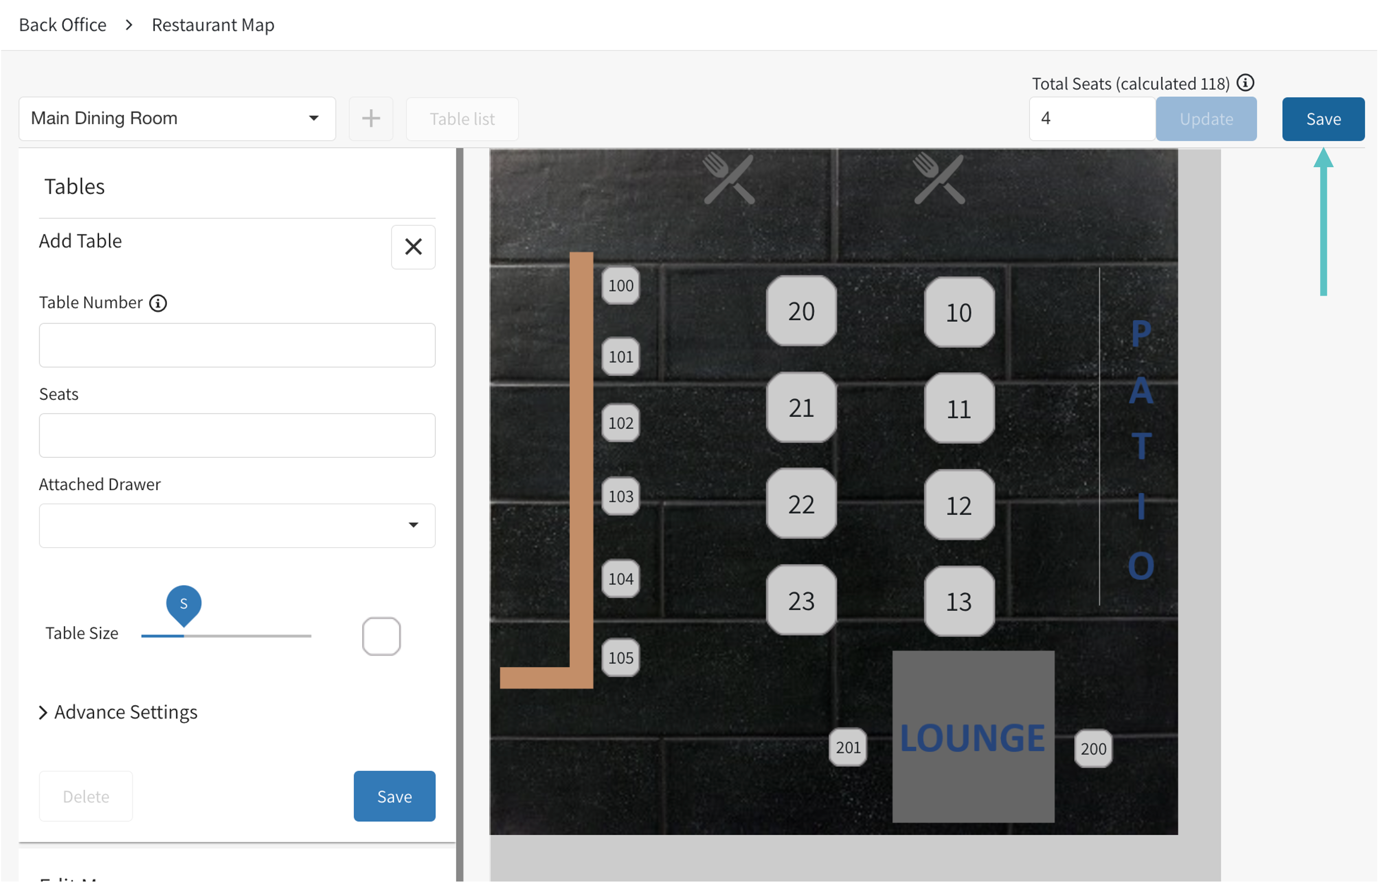Image resolution: width=1378 pixels, height=883 pixels.
Task: Open the Main Dining Room dropdown
Action: pos(177,119)
